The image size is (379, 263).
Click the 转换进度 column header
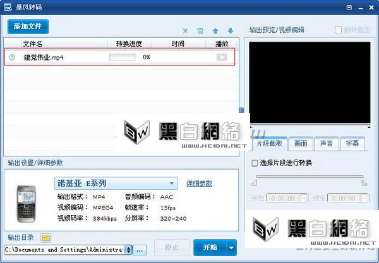[129, 44]
